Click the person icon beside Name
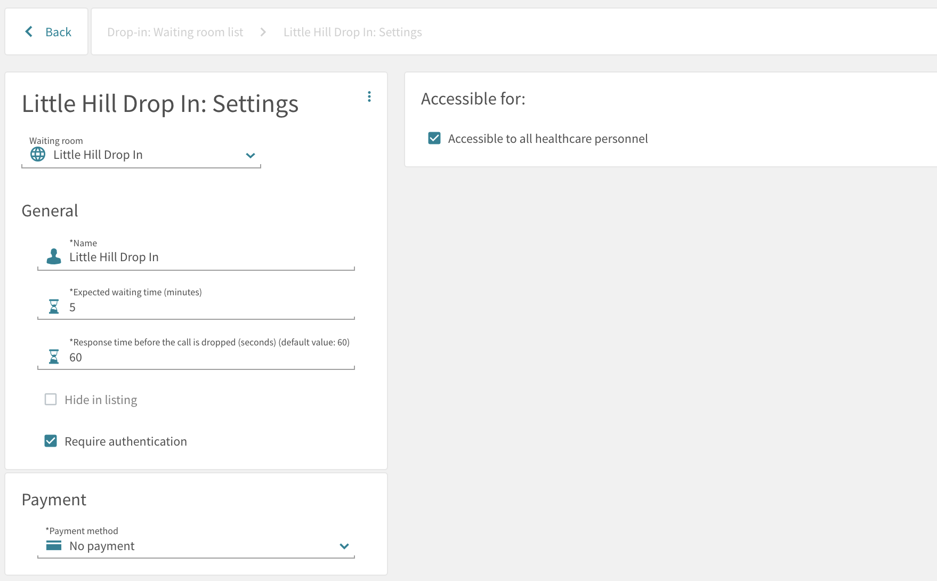 coord(54,256)
